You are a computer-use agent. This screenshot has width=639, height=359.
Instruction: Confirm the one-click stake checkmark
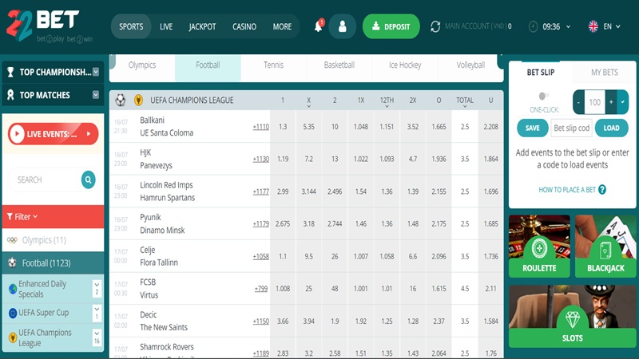(x=623, y=102)
